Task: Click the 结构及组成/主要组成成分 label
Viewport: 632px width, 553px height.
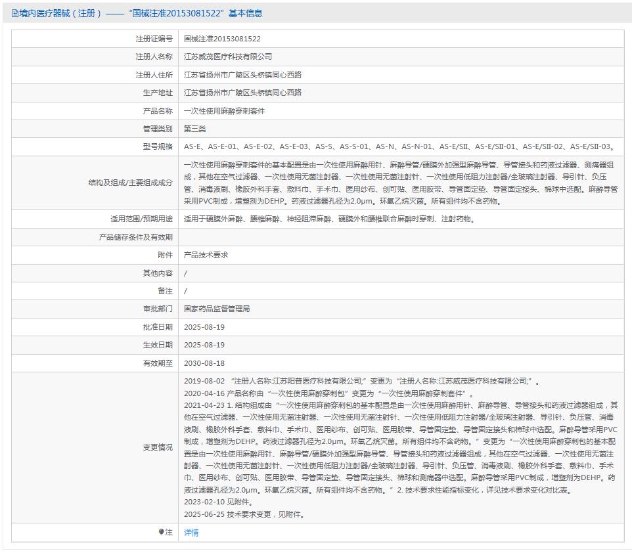Action: pos(130,183)
